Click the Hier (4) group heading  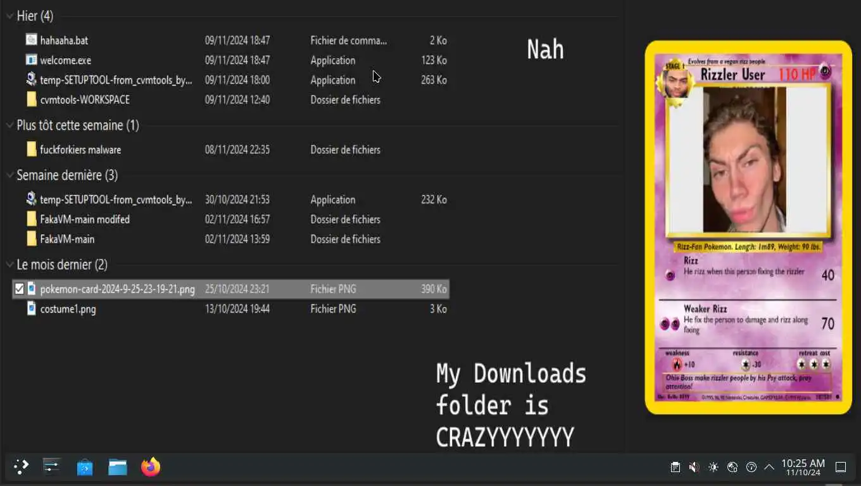(x=35, y=16)
